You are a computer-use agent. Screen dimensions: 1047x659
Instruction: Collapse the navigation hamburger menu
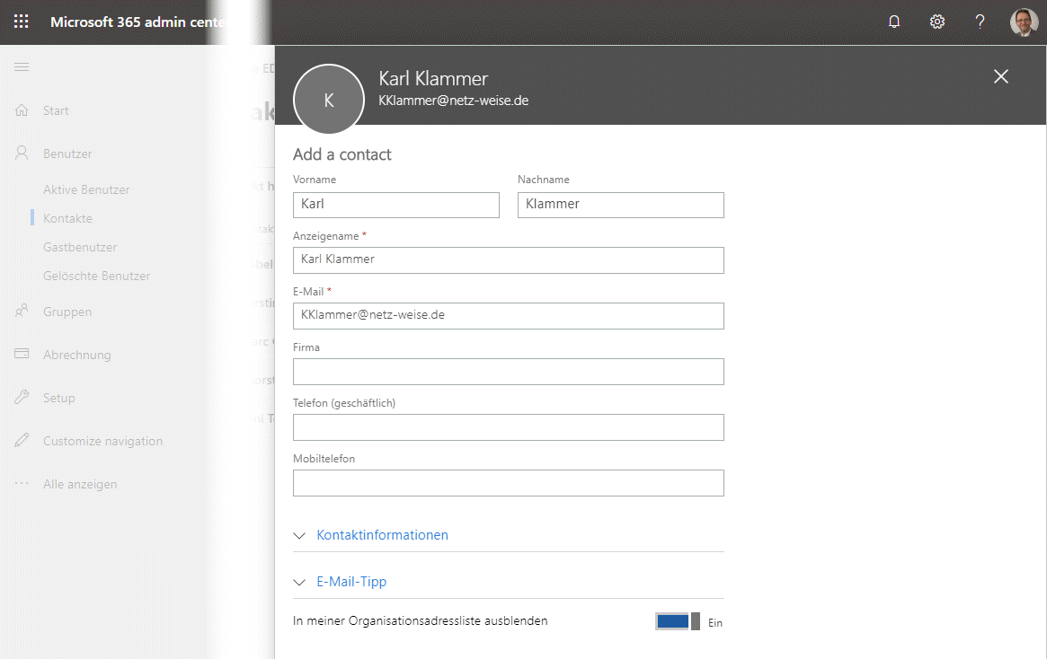tap(22, 67)
